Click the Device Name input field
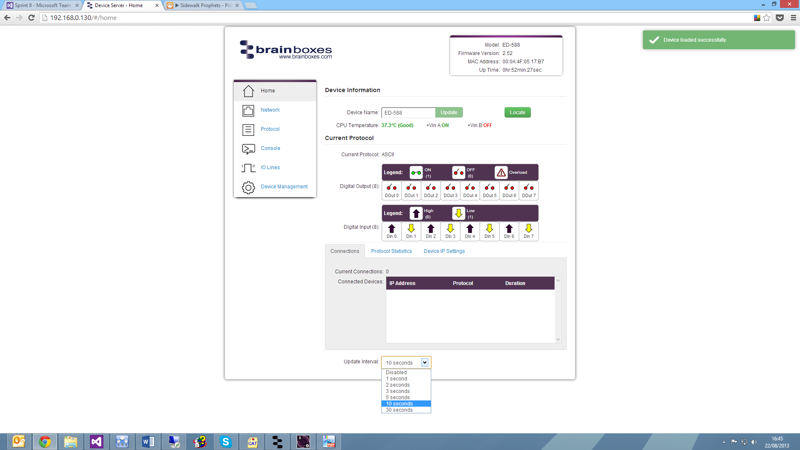800x450 pixels. pyautogui.click(x=408, y=112)
